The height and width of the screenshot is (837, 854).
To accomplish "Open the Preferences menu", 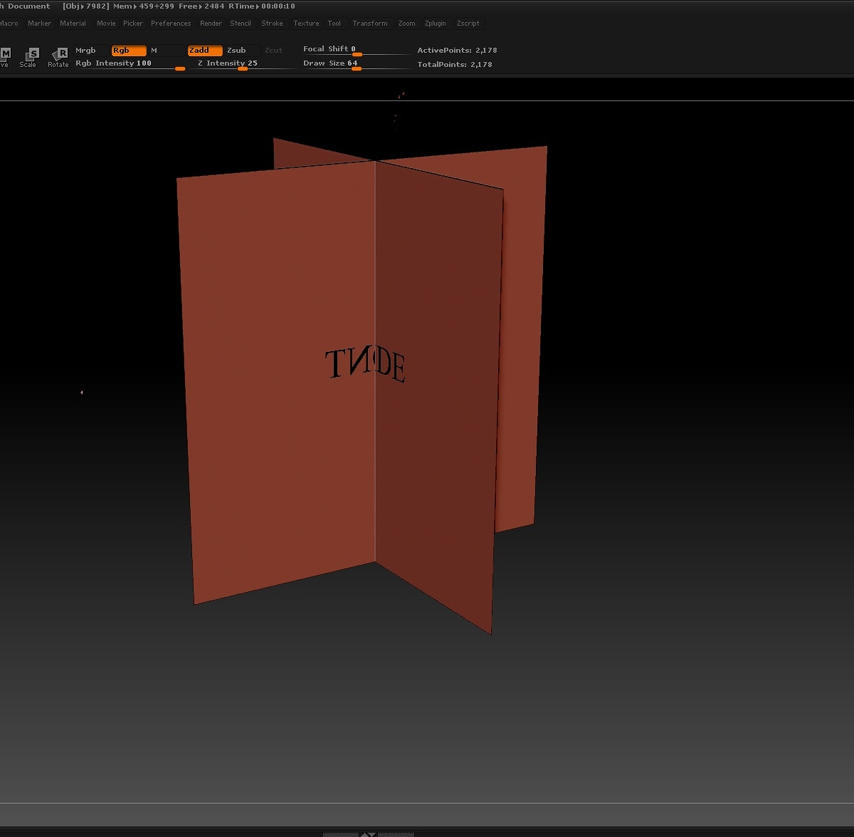I will point(171,24).
